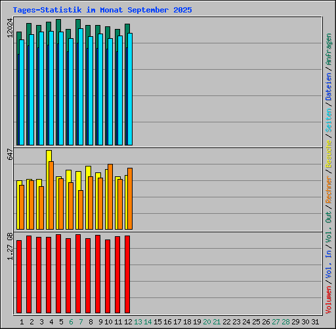Click the 647 visits axis label
Screen dimensions: 336x329
(x=10, y=154)
